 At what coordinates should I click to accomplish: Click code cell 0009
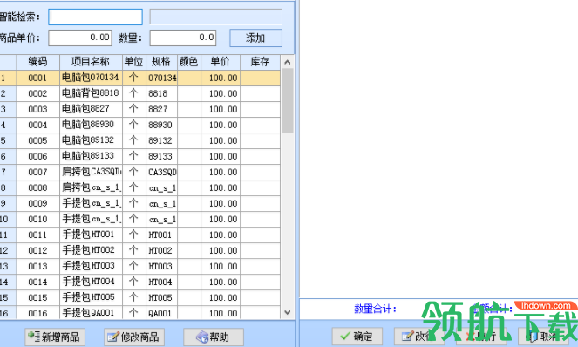38,203
